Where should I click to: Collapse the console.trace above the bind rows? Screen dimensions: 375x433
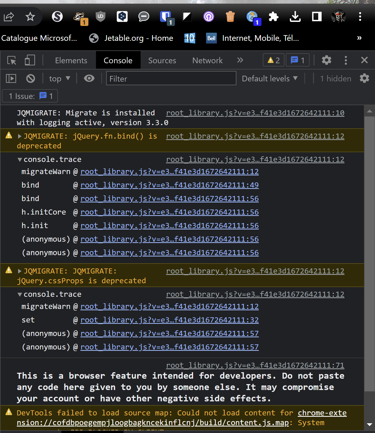pyautogui.click(x=19, y=160)
